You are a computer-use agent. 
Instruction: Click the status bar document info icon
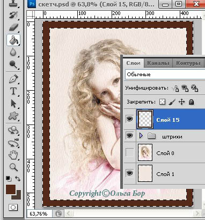pos(58,214)
